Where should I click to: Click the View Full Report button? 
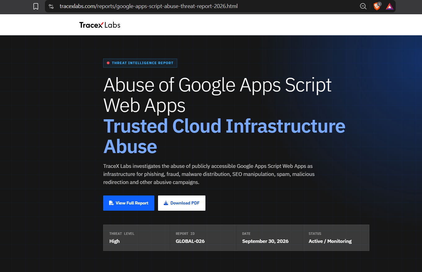coord(129,203)
